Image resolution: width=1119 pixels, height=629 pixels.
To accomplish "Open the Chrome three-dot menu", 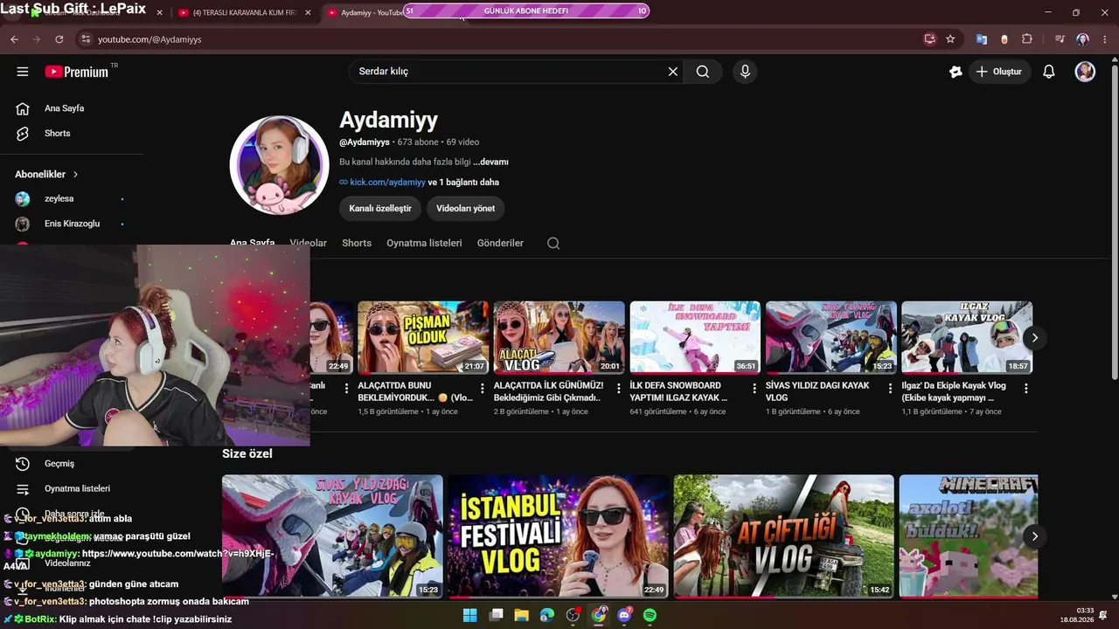I will (x=1104, y=39).
